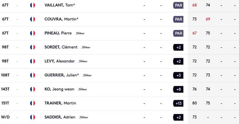239x124 pixels.
Task: Click the +8 score badge for KO
Action: [x=178, y=89]
